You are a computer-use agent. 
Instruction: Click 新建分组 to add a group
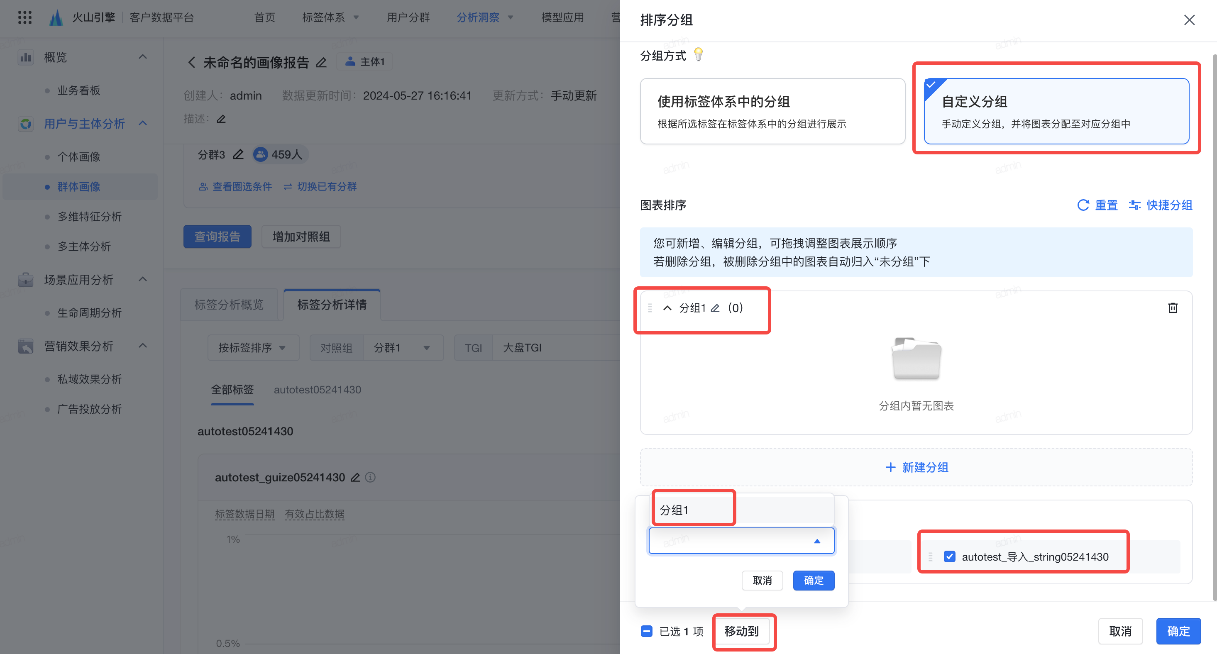point(916,467)
